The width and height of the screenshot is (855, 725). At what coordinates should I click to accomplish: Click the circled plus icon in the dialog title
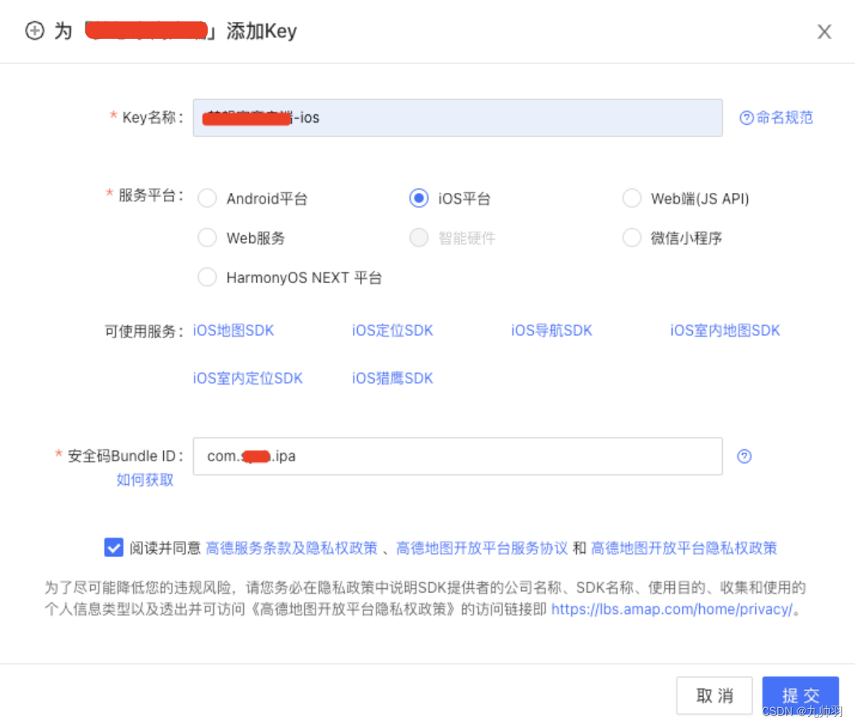click(35, 31)
